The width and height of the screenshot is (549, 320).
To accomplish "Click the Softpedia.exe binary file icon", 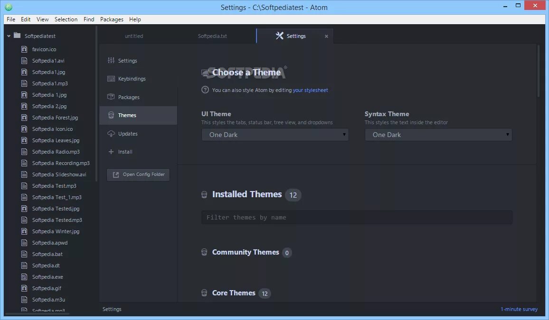I will pos(24,277).
